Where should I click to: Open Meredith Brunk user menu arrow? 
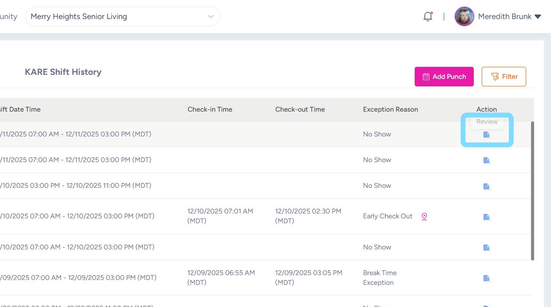538,17
